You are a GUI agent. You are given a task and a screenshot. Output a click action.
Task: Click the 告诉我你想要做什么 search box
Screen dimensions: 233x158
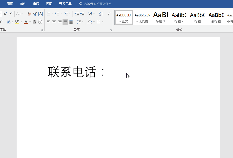[98, 4]
